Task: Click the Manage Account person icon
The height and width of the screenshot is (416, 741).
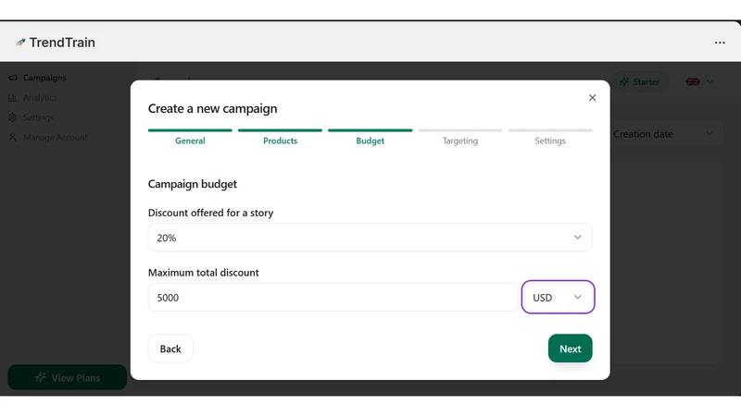Action: tap(13, 137)
